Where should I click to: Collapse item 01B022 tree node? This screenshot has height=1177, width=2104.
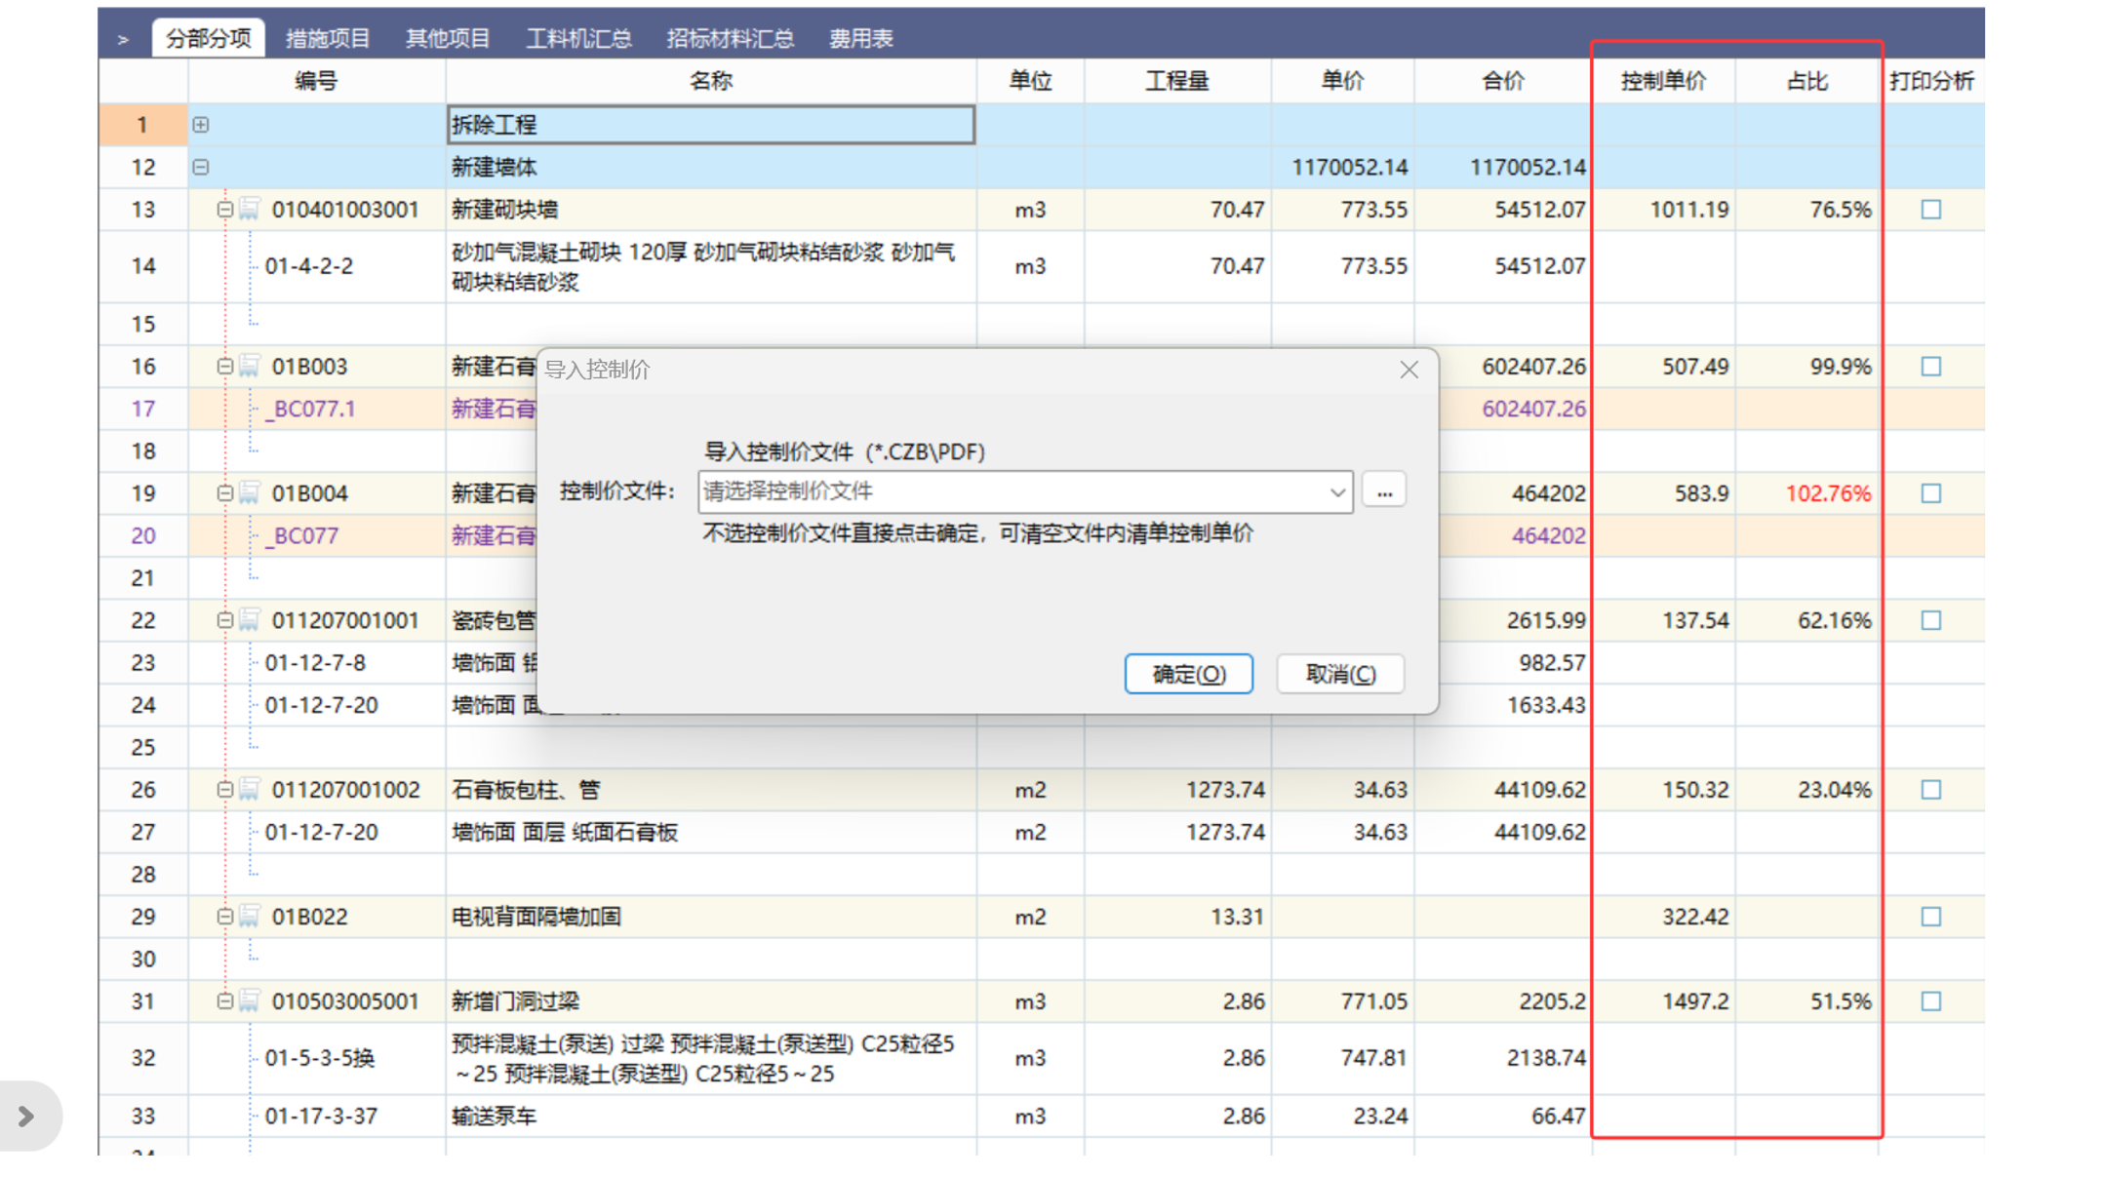[x=225, y=916]
